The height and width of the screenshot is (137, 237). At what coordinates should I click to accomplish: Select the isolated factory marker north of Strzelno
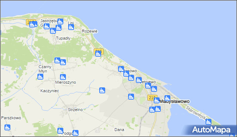[x=102, y=90]
